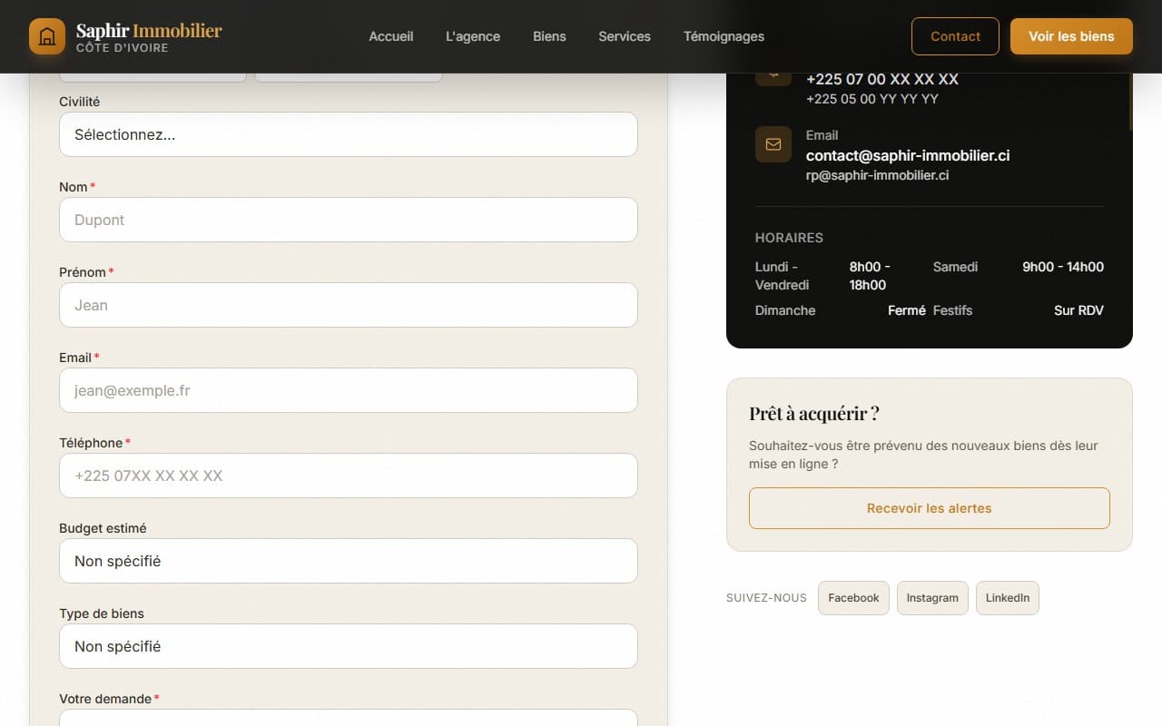Click the contact@saphir-immobilier.ci email address

908,155
